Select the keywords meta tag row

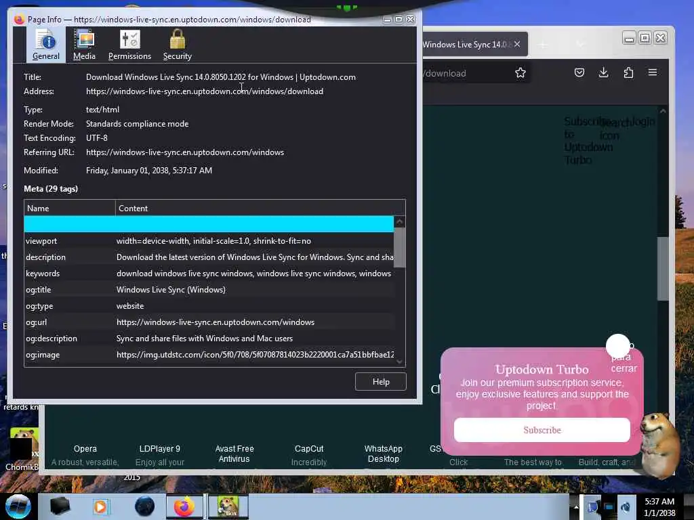coord(209,274)
